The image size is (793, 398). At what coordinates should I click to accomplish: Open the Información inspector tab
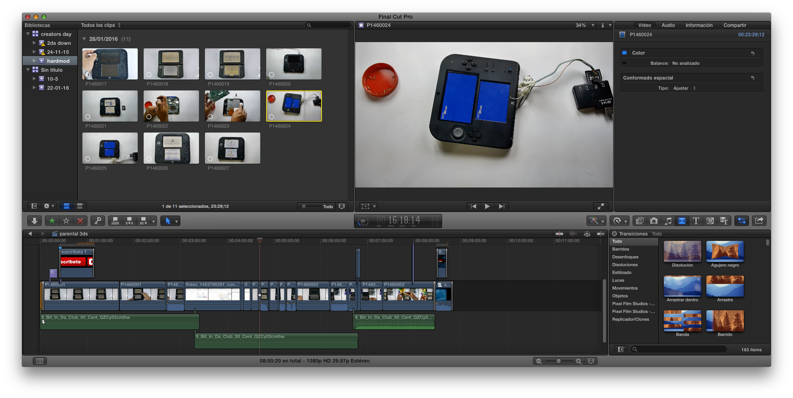click(699, 25)
